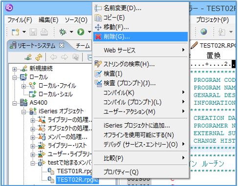The width and height of the screenshot is (238, 186).
Task: Select TEST02R.rpgle member in the tree
Action: pos(78,180)
